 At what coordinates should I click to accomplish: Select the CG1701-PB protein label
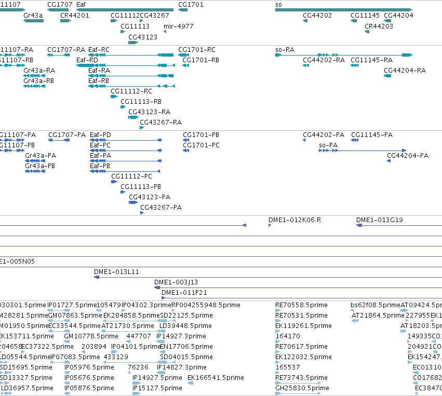[x=201, y=135]
